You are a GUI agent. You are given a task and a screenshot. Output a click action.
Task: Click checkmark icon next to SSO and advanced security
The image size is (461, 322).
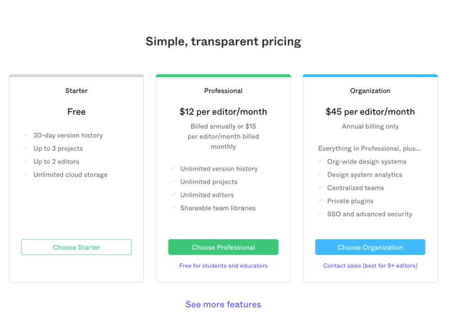coord(321,213)
